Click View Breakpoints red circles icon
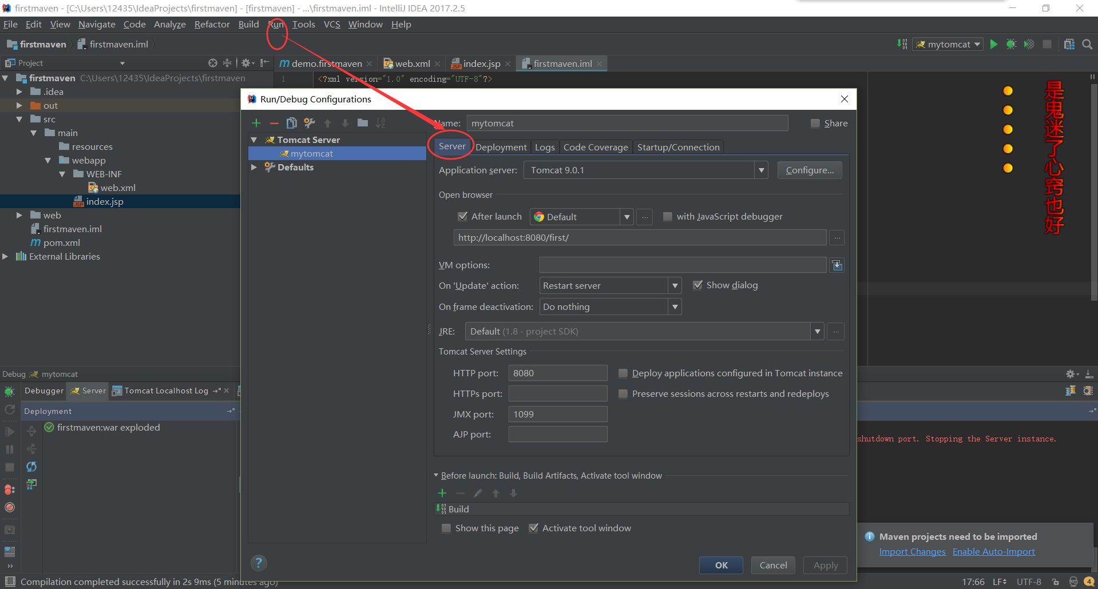Viewport: 1098px width, 589px height. click(x=9, y=489)
